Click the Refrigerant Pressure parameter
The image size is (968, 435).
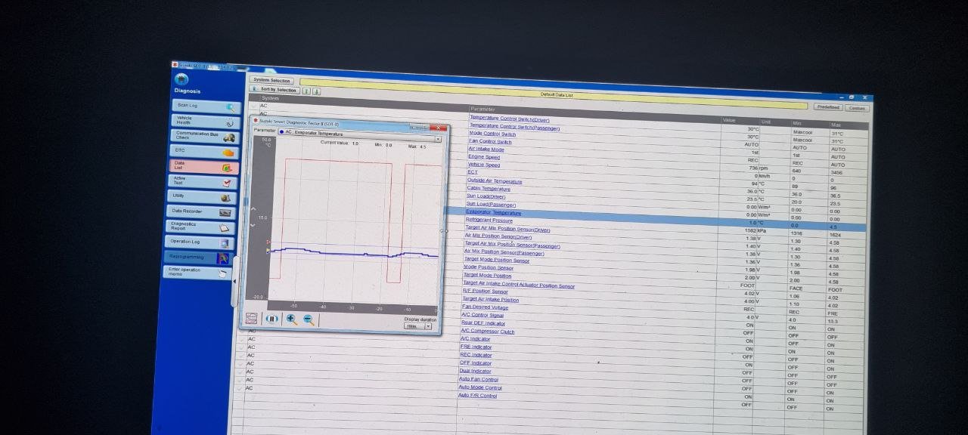point(489,221)
